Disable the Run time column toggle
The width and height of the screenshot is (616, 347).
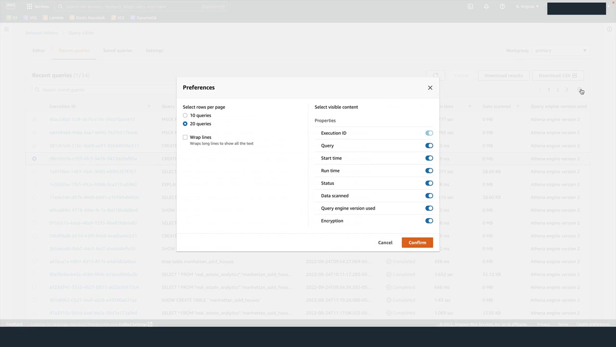click(x=429, y=171)
